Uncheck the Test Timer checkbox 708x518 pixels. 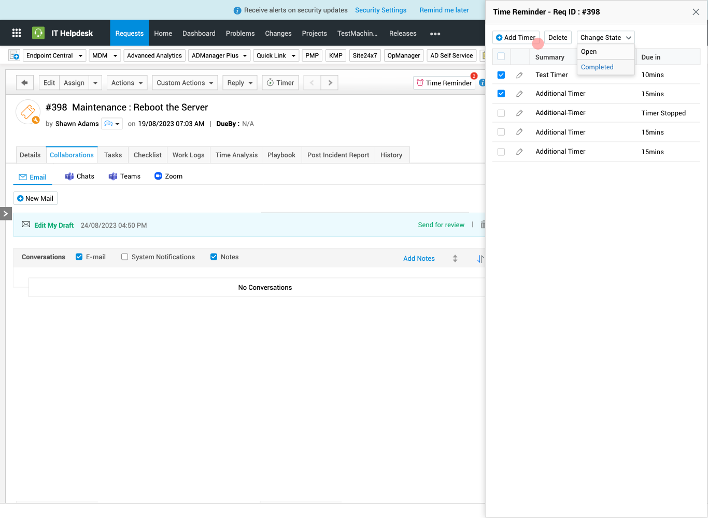click(501, 75)
